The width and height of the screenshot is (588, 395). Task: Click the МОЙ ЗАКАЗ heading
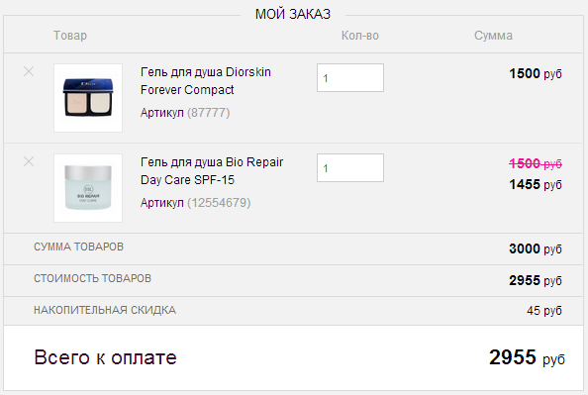click(293, 14)
